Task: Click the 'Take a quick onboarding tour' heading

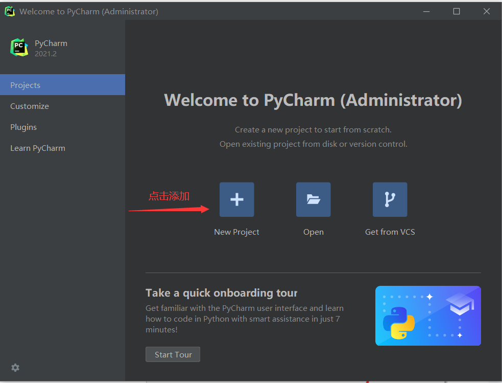Action: 222,293
